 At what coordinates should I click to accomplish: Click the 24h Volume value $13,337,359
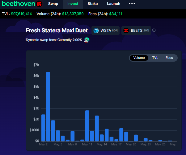point(73,14)
